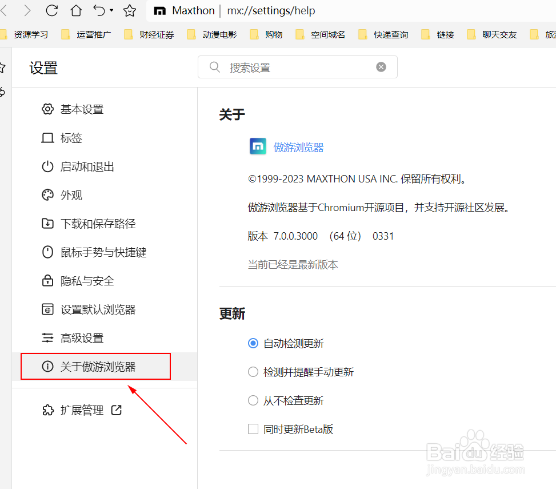Click the 当前已经是最新版本 status text
The width and height of the screenshot is (556, 489).
[293, 265]
